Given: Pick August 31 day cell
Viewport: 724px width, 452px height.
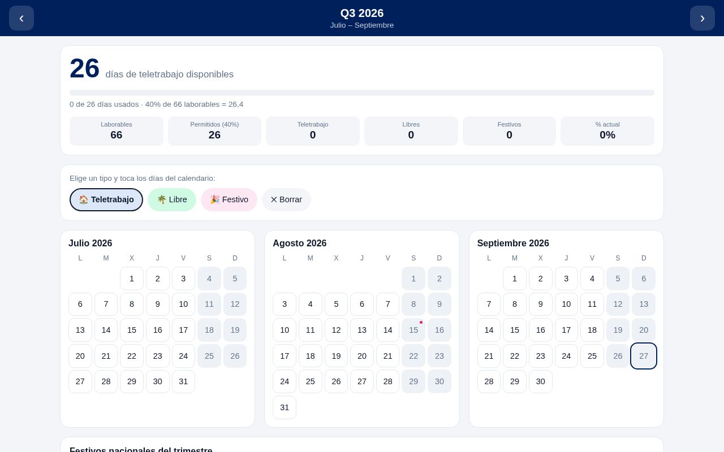Looking at the screenshot, I should 285,407.
